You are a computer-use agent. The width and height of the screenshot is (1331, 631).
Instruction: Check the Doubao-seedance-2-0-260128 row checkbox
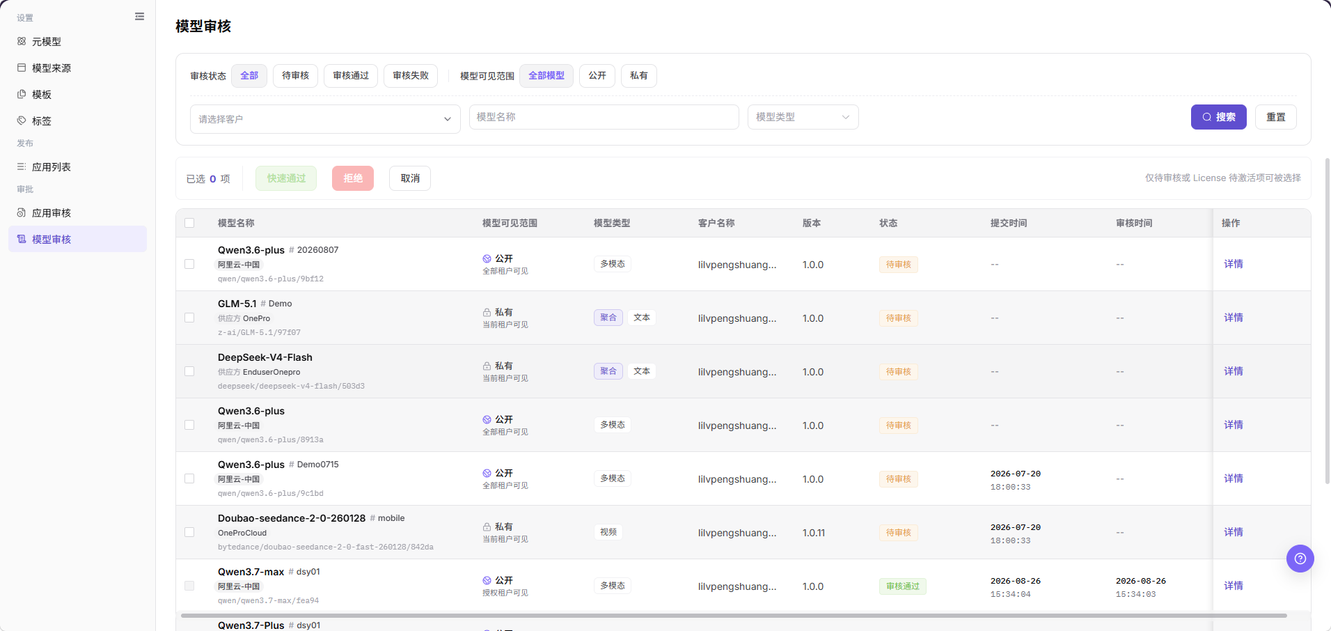(x=189, y=532)
